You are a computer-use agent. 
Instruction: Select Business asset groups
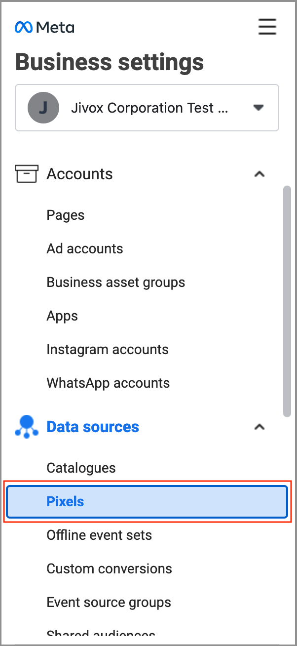tap(116, 282)
